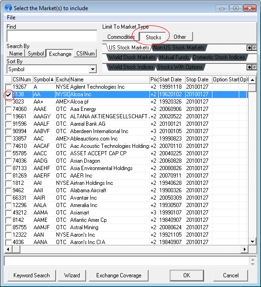Limit market type to Commodities
The width and height of the screenshot is (261, 287).
click(x=121, y=37)
